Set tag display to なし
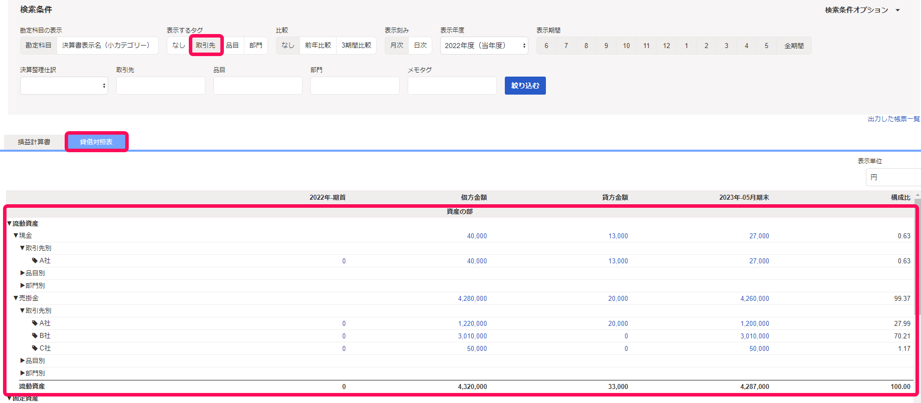The image size is (921, 403). point(178,46)
